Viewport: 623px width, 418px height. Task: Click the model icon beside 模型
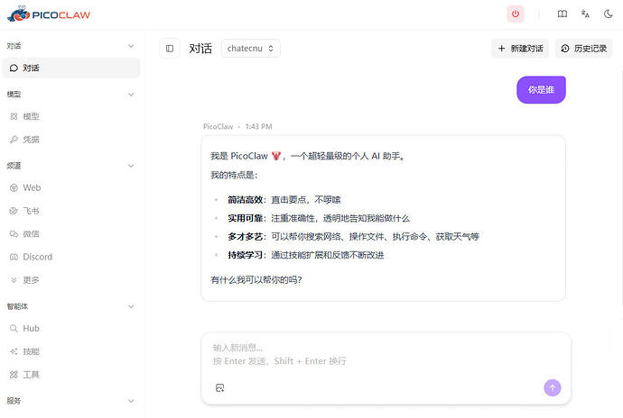(x=14, y=116)
